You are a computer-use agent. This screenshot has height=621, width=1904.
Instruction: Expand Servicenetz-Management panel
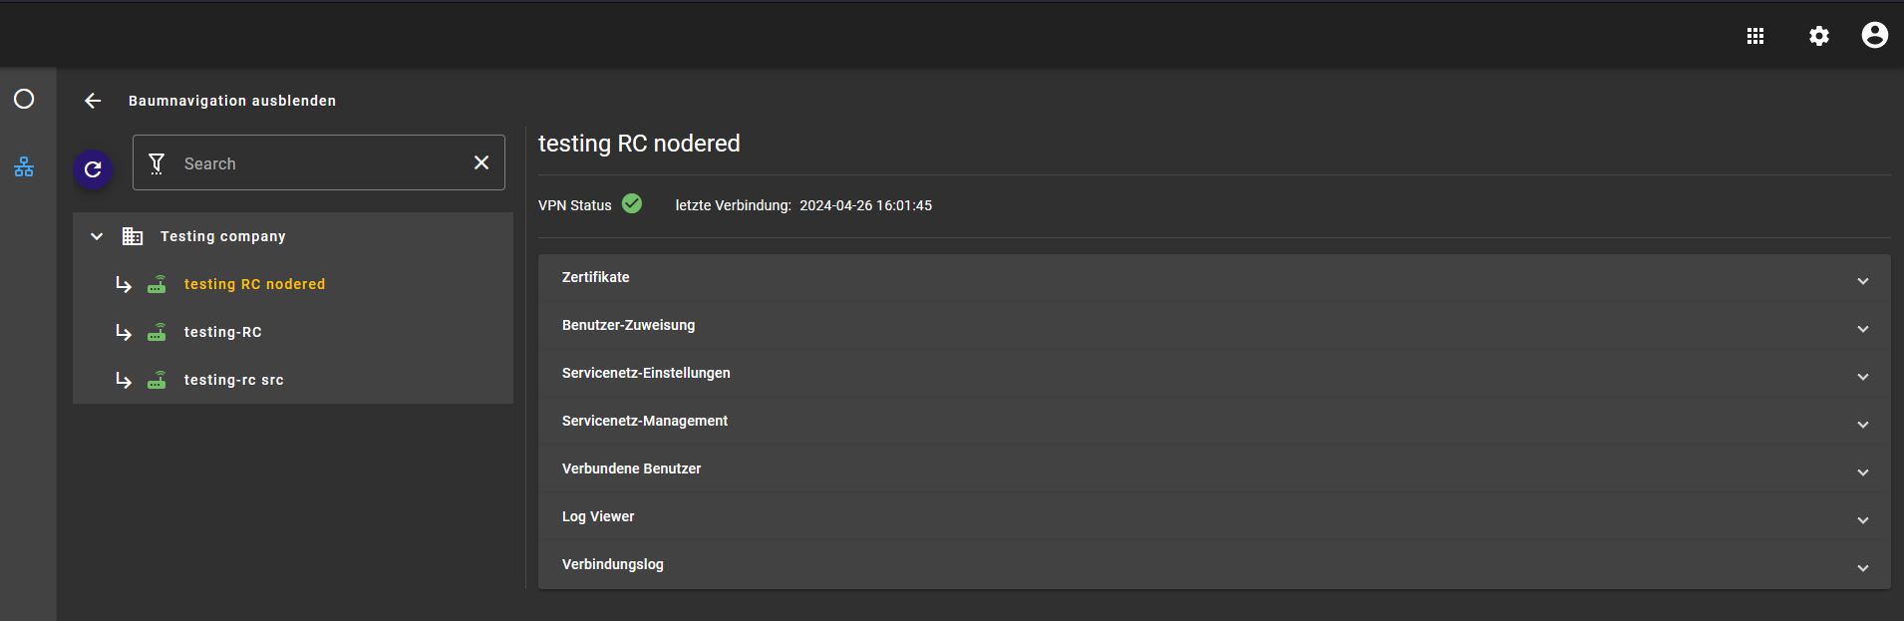tap(1213, 422)
